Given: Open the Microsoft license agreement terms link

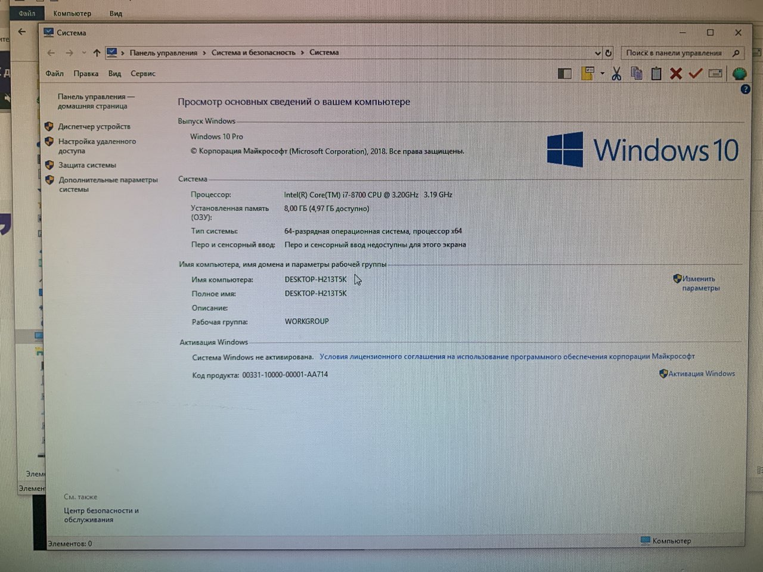Looking at the screenshot, I should (507, 356).
